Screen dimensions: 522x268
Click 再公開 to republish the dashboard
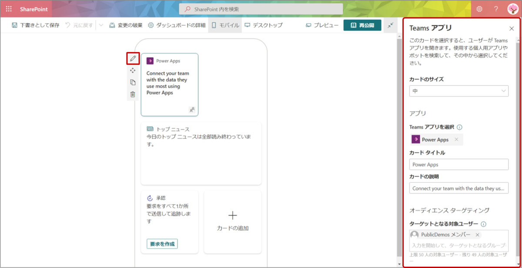tap(363, 25)
